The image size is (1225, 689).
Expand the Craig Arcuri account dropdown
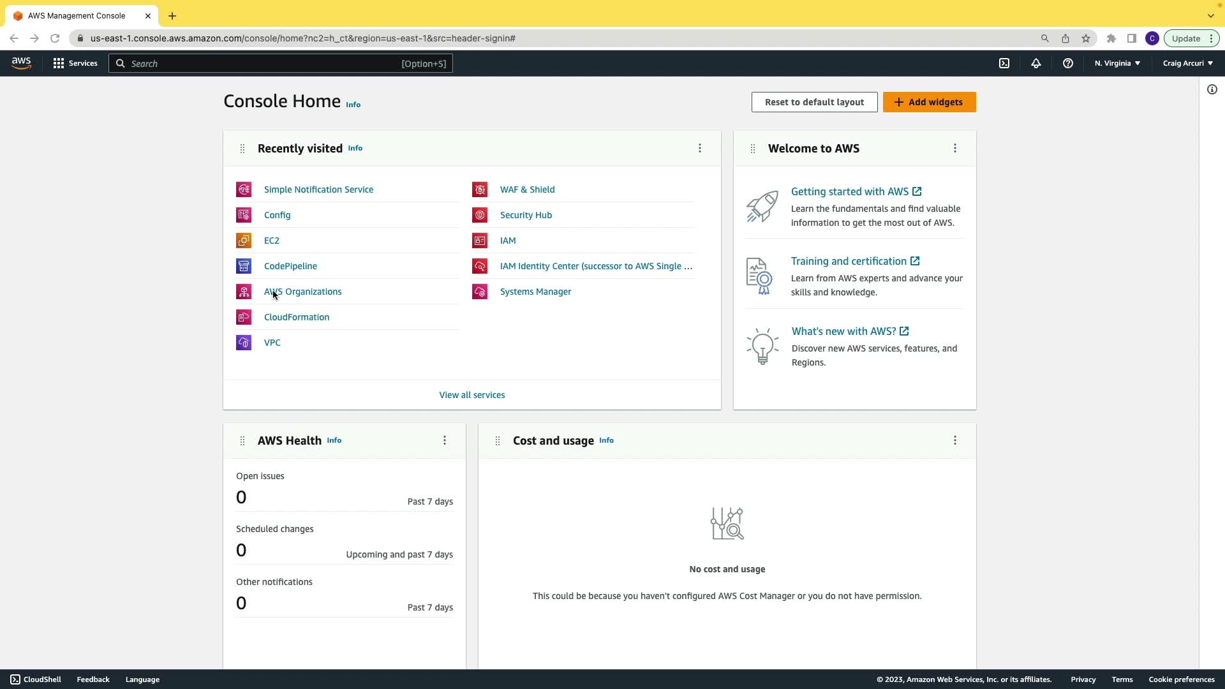tap(1187, 63)
